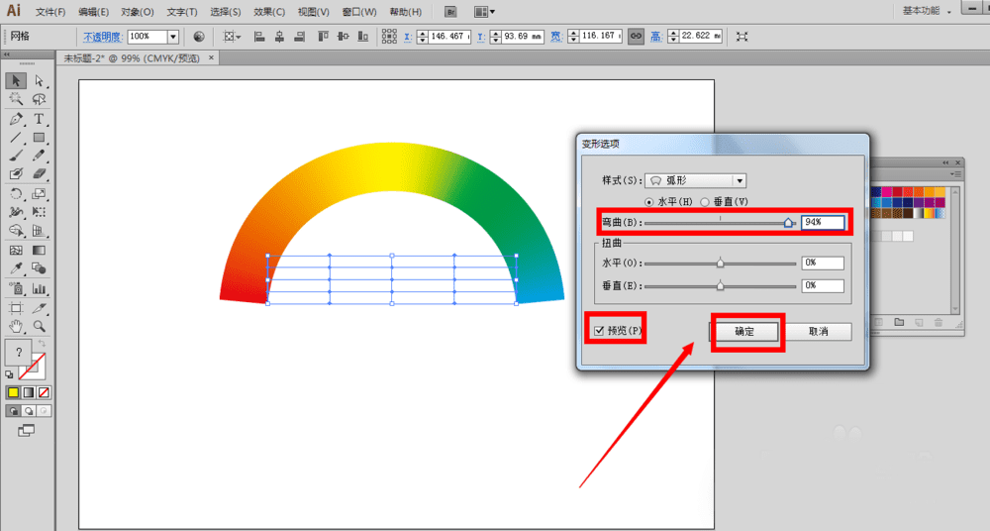Select the Zoom magnifier tool
Image resolution: width=990 pixels, height=531 pixels.
pos(40,326)
